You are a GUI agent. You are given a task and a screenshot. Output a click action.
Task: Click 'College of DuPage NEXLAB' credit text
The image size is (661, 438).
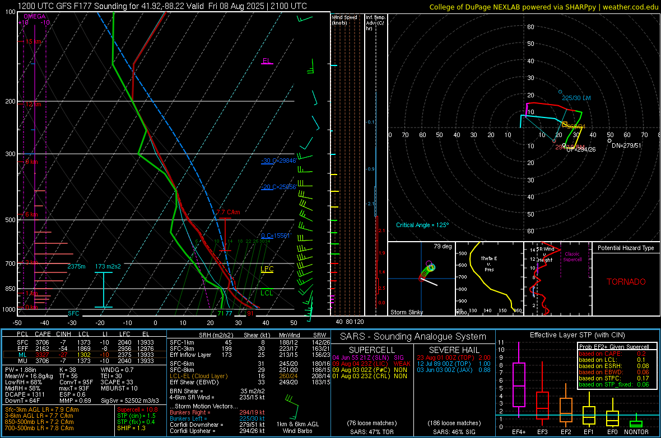[x=474, y=7]
